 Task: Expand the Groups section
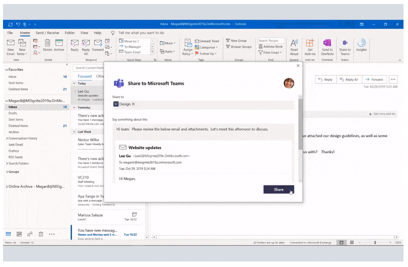tap(7, 172)
